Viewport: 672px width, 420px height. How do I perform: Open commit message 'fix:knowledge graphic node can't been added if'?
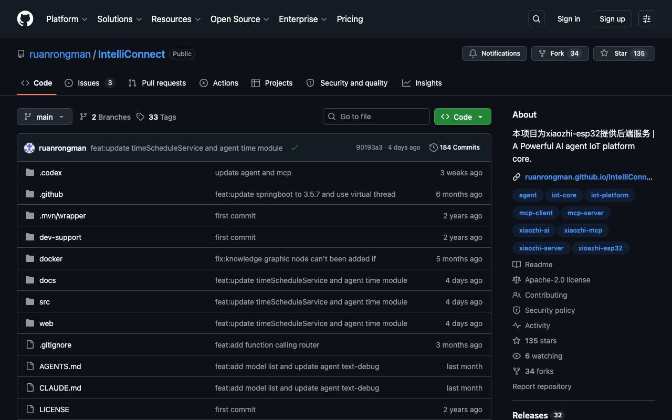point(296,259)
